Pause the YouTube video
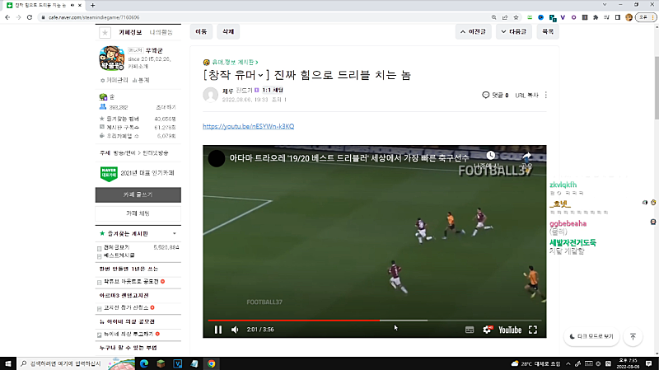The height and width of the screenshot is (370, 659). [218, 330]
